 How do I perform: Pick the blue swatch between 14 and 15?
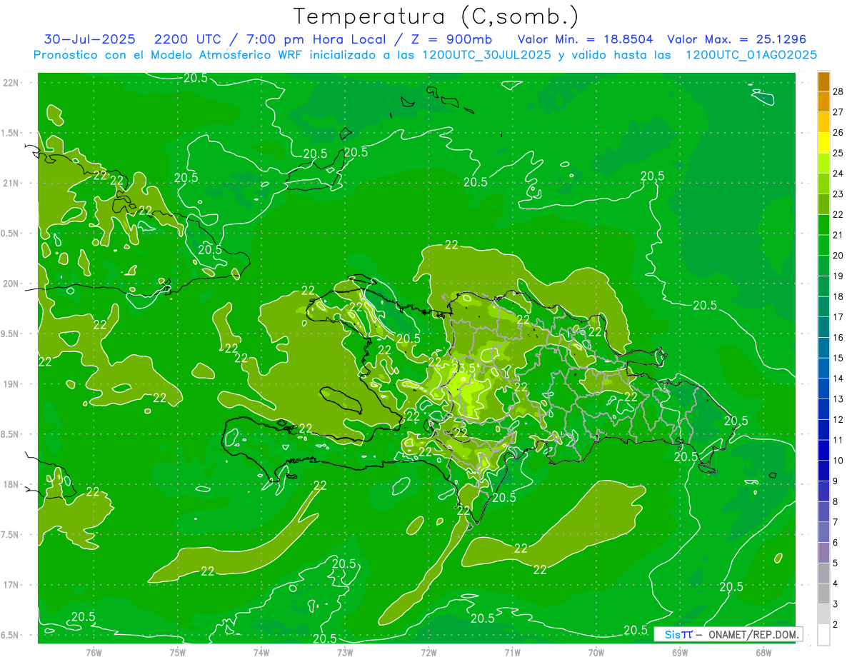(824, 368)
